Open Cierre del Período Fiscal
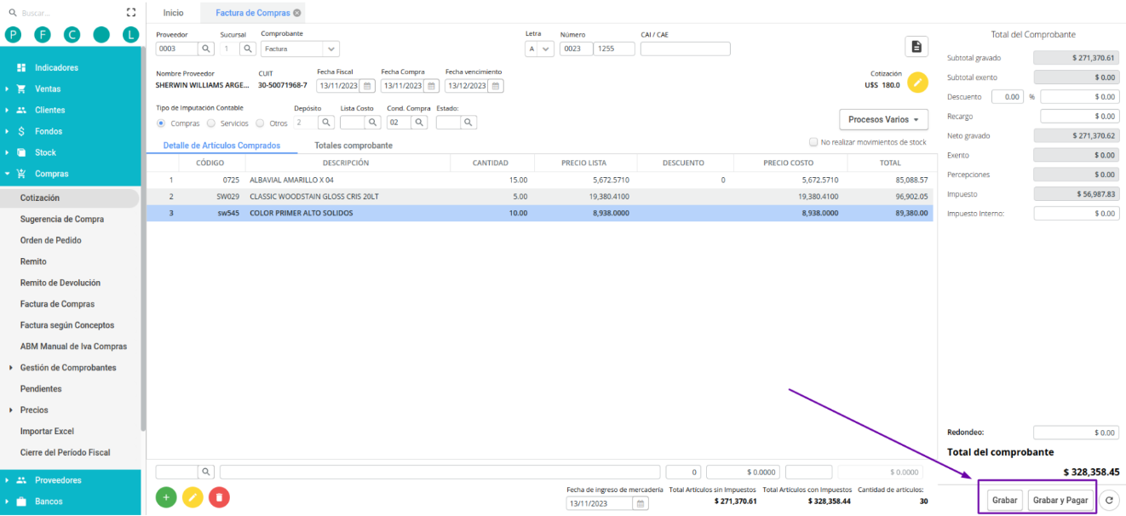Viewport: 1126px width, 516px height. [69, 452]
